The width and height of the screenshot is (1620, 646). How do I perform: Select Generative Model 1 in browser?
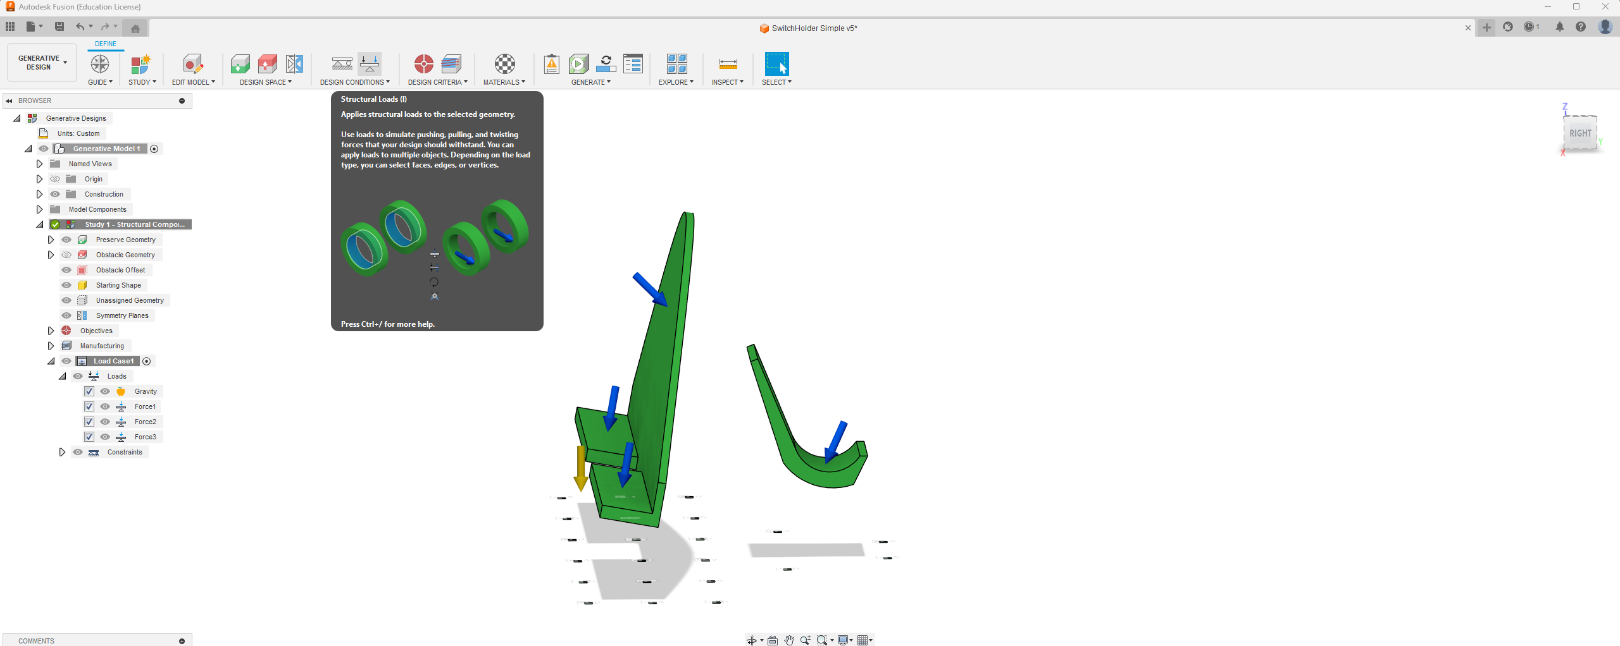tap(106, 149)
